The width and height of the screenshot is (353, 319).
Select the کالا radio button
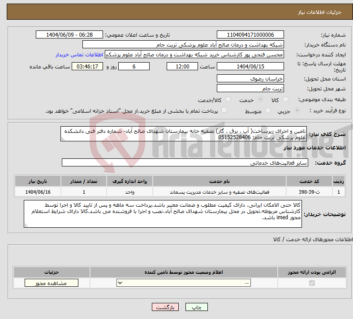[x=285, y=99]
